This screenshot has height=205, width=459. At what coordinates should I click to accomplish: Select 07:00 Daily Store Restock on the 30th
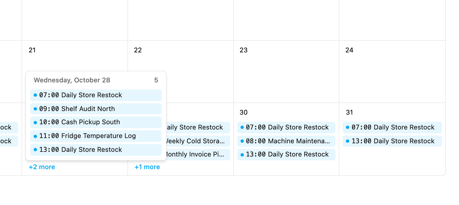[286, 127]
